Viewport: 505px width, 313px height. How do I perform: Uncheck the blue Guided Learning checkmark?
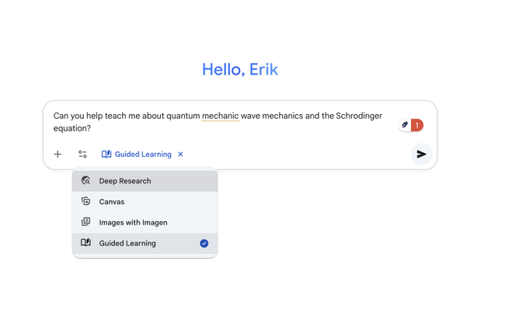tap(204, 243)
